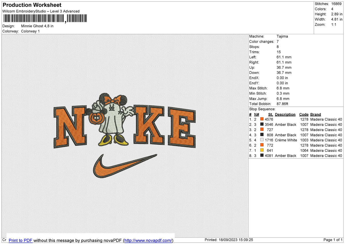Click the Machine Tajima entry
This screenshot has width=345, height=244.
(269, 37)
